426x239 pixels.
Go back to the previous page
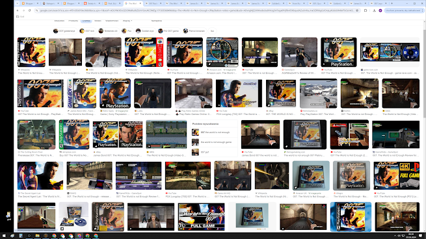[18, 10]
